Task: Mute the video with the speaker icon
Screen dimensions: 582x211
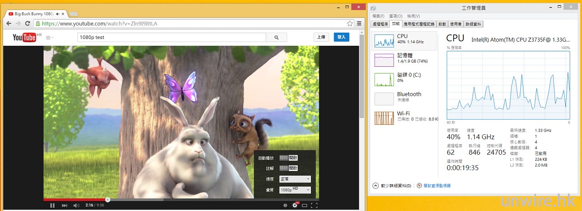Action: click(x=76, y=206)
